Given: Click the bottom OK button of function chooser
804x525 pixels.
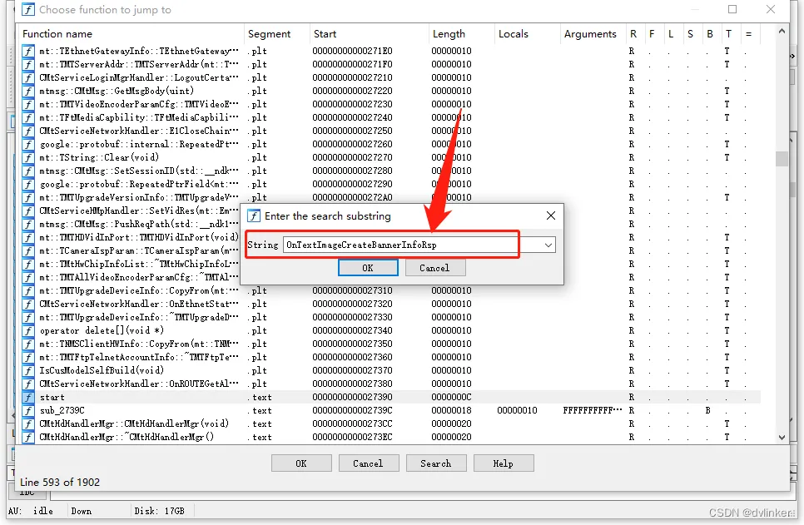Looking at the screenshot, I should coord(301,463).
